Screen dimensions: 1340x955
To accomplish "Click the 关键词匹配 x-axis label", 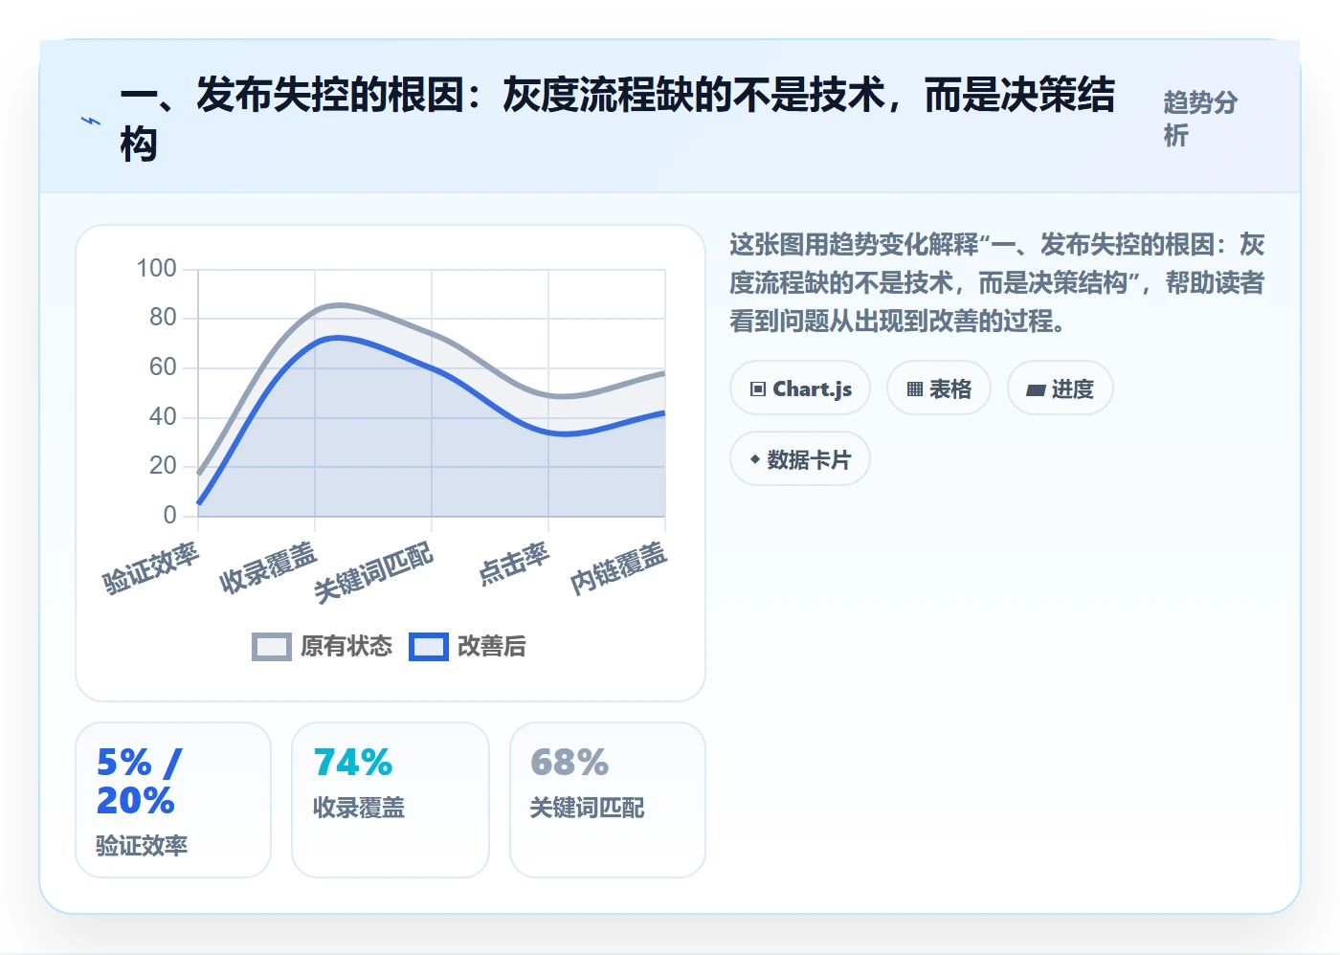I will [373, 573].
